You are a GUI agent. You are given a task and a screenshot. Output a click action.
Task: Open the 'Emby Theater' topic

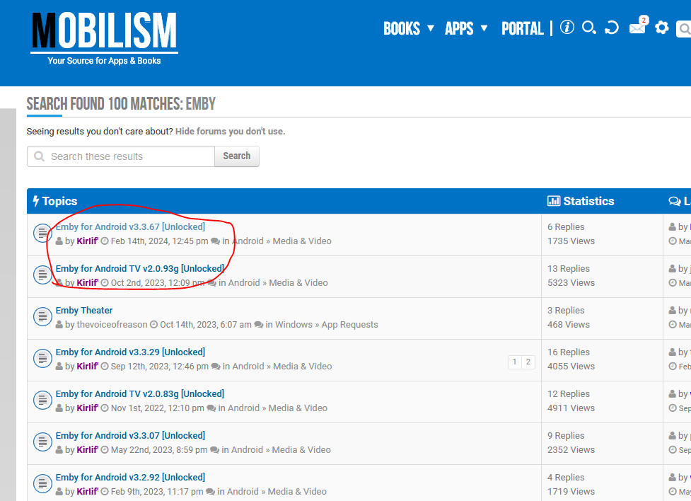tap(83, 311)
